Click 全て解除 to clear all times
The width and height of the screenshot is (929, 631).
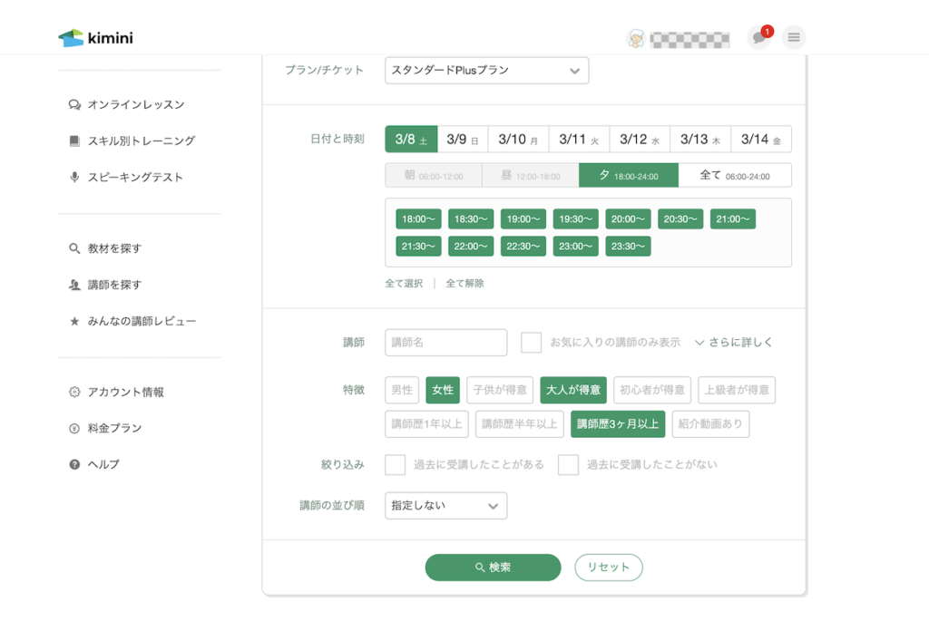click(x=465, y=284)
